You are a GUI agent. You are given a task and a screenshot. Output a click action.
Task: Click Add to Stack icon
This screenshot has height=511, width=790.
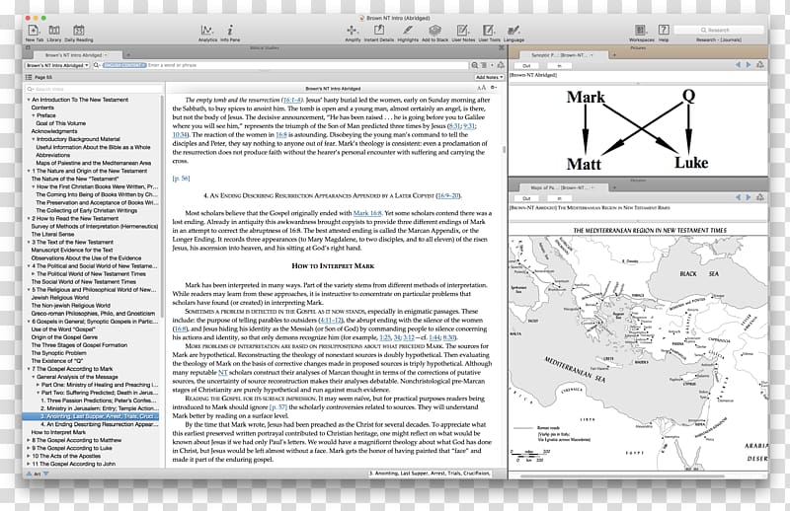point(434,31)
